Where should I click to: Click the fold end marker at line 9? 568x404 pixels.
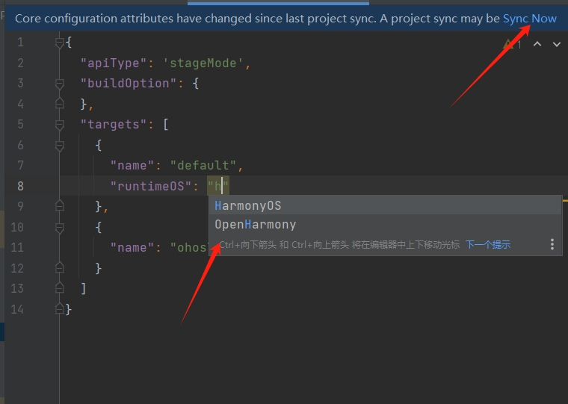click(60, 206)
